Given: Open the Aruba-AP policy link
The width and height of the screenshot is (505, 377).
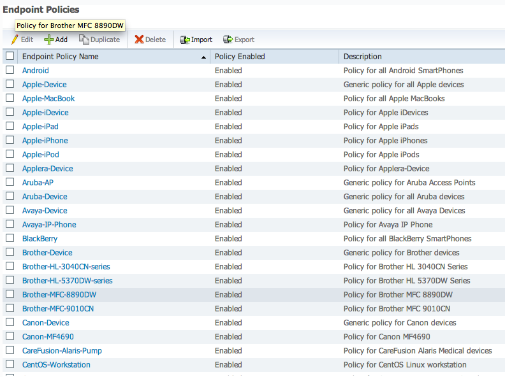Looking at the screenshot, I should pyautogui.click(x=38, y=183).
